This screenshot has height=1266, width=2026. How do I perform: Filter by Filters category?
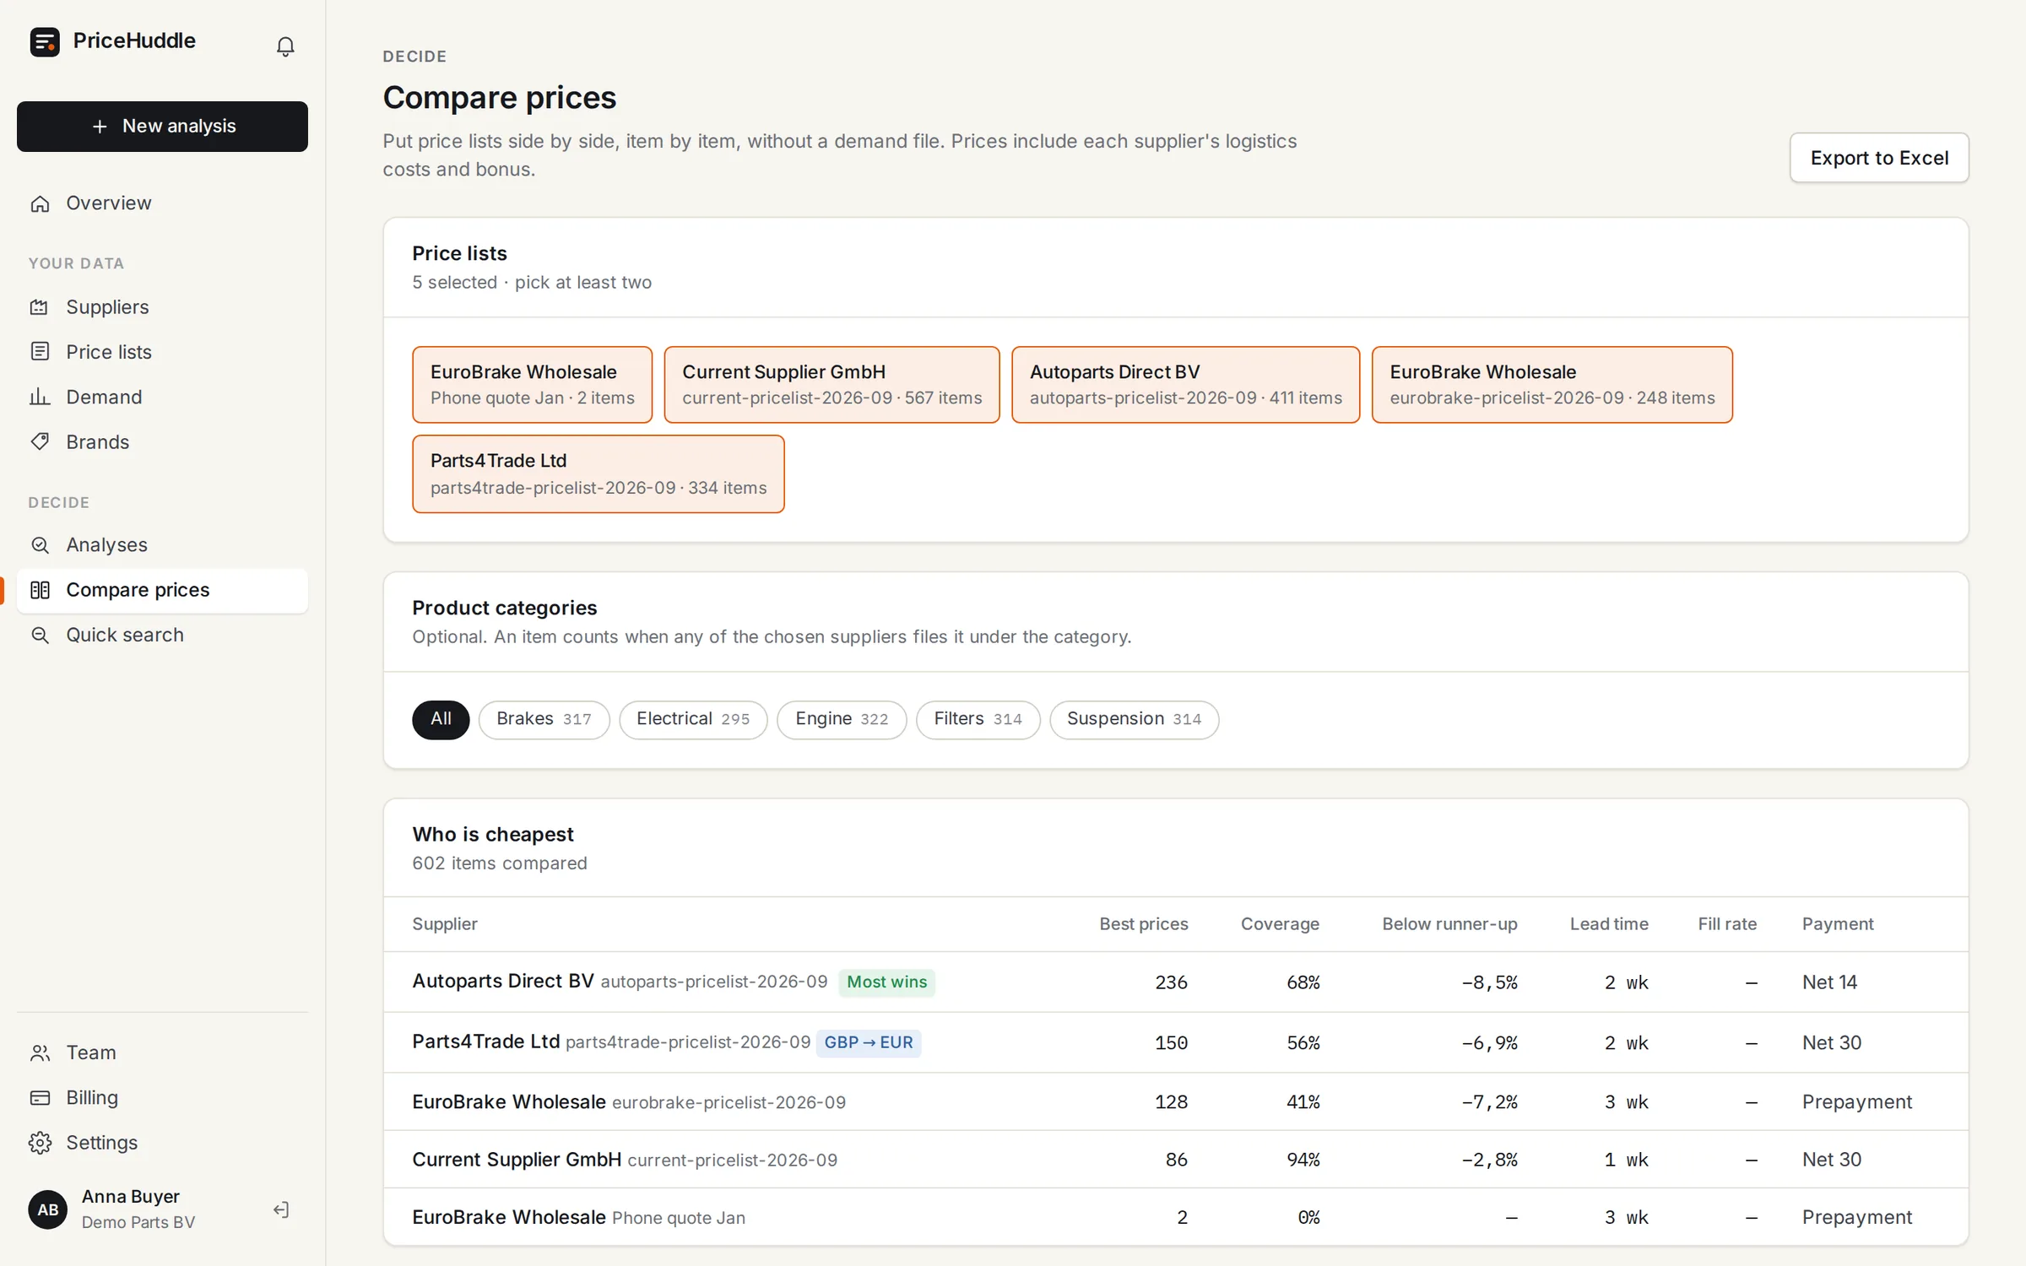(x=978, y=719)
